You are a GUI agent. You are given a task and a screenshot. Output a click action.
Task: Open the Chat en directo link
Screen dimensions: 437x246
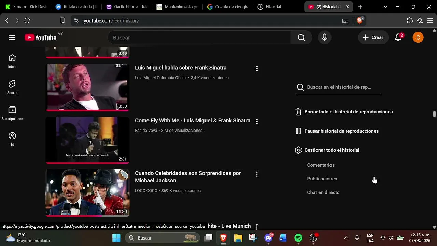pos(323,192)
